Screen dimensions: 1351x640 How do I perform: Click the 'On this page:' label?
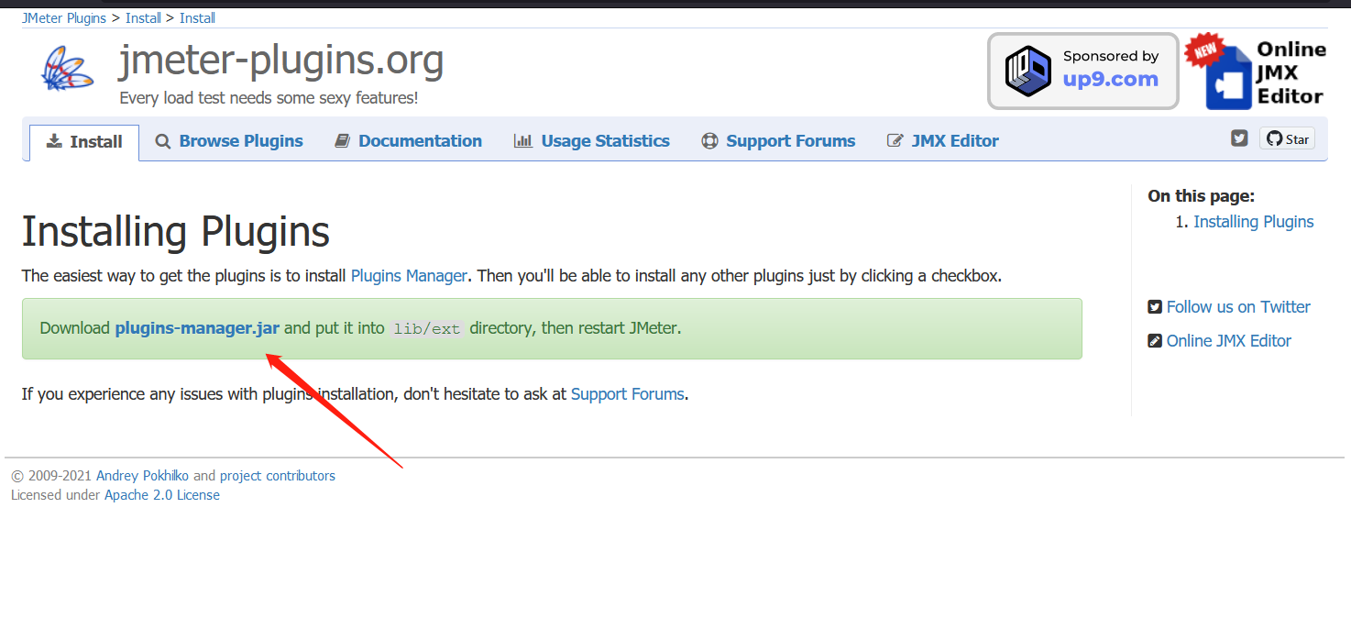coord(1201,195)
